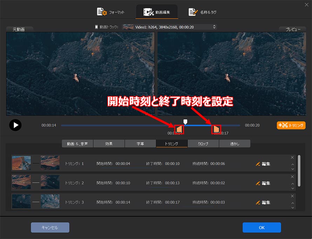312x239 pixels.
Task: Switch to the フォーマット tab
Action: tap(111, 12)
